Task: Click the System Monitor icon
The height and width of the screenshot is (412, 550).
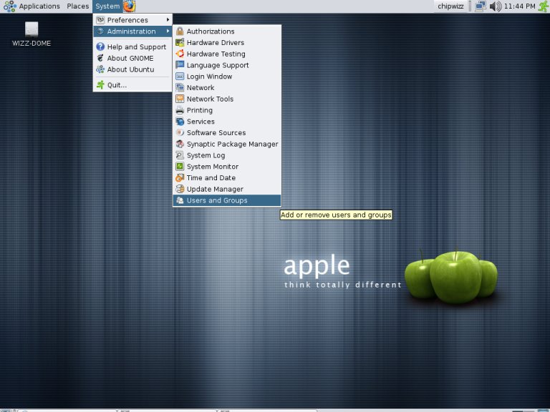Action: (x=180, y=167)
